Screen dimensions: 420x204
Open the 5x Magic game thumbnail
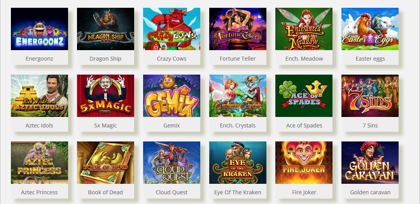[105, 96]
